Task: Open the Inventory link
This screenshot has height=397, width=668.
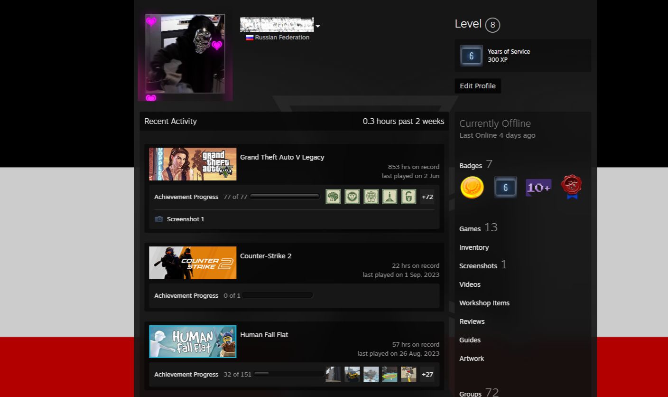Action: click(x=474, y=247)
